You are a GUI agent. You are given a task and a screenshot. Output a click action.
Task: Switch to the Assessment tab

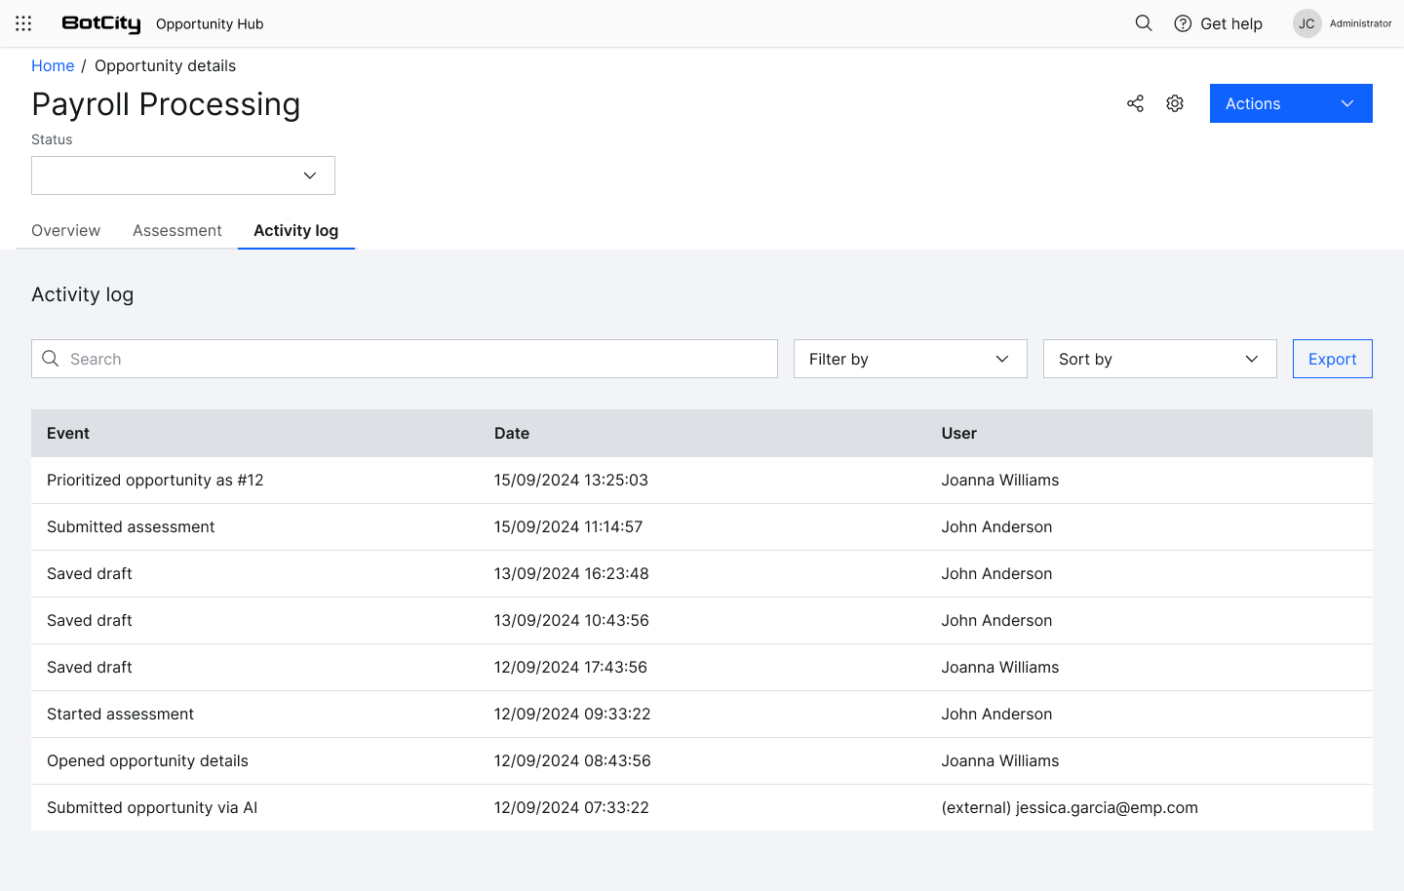[x=177, y=230]
